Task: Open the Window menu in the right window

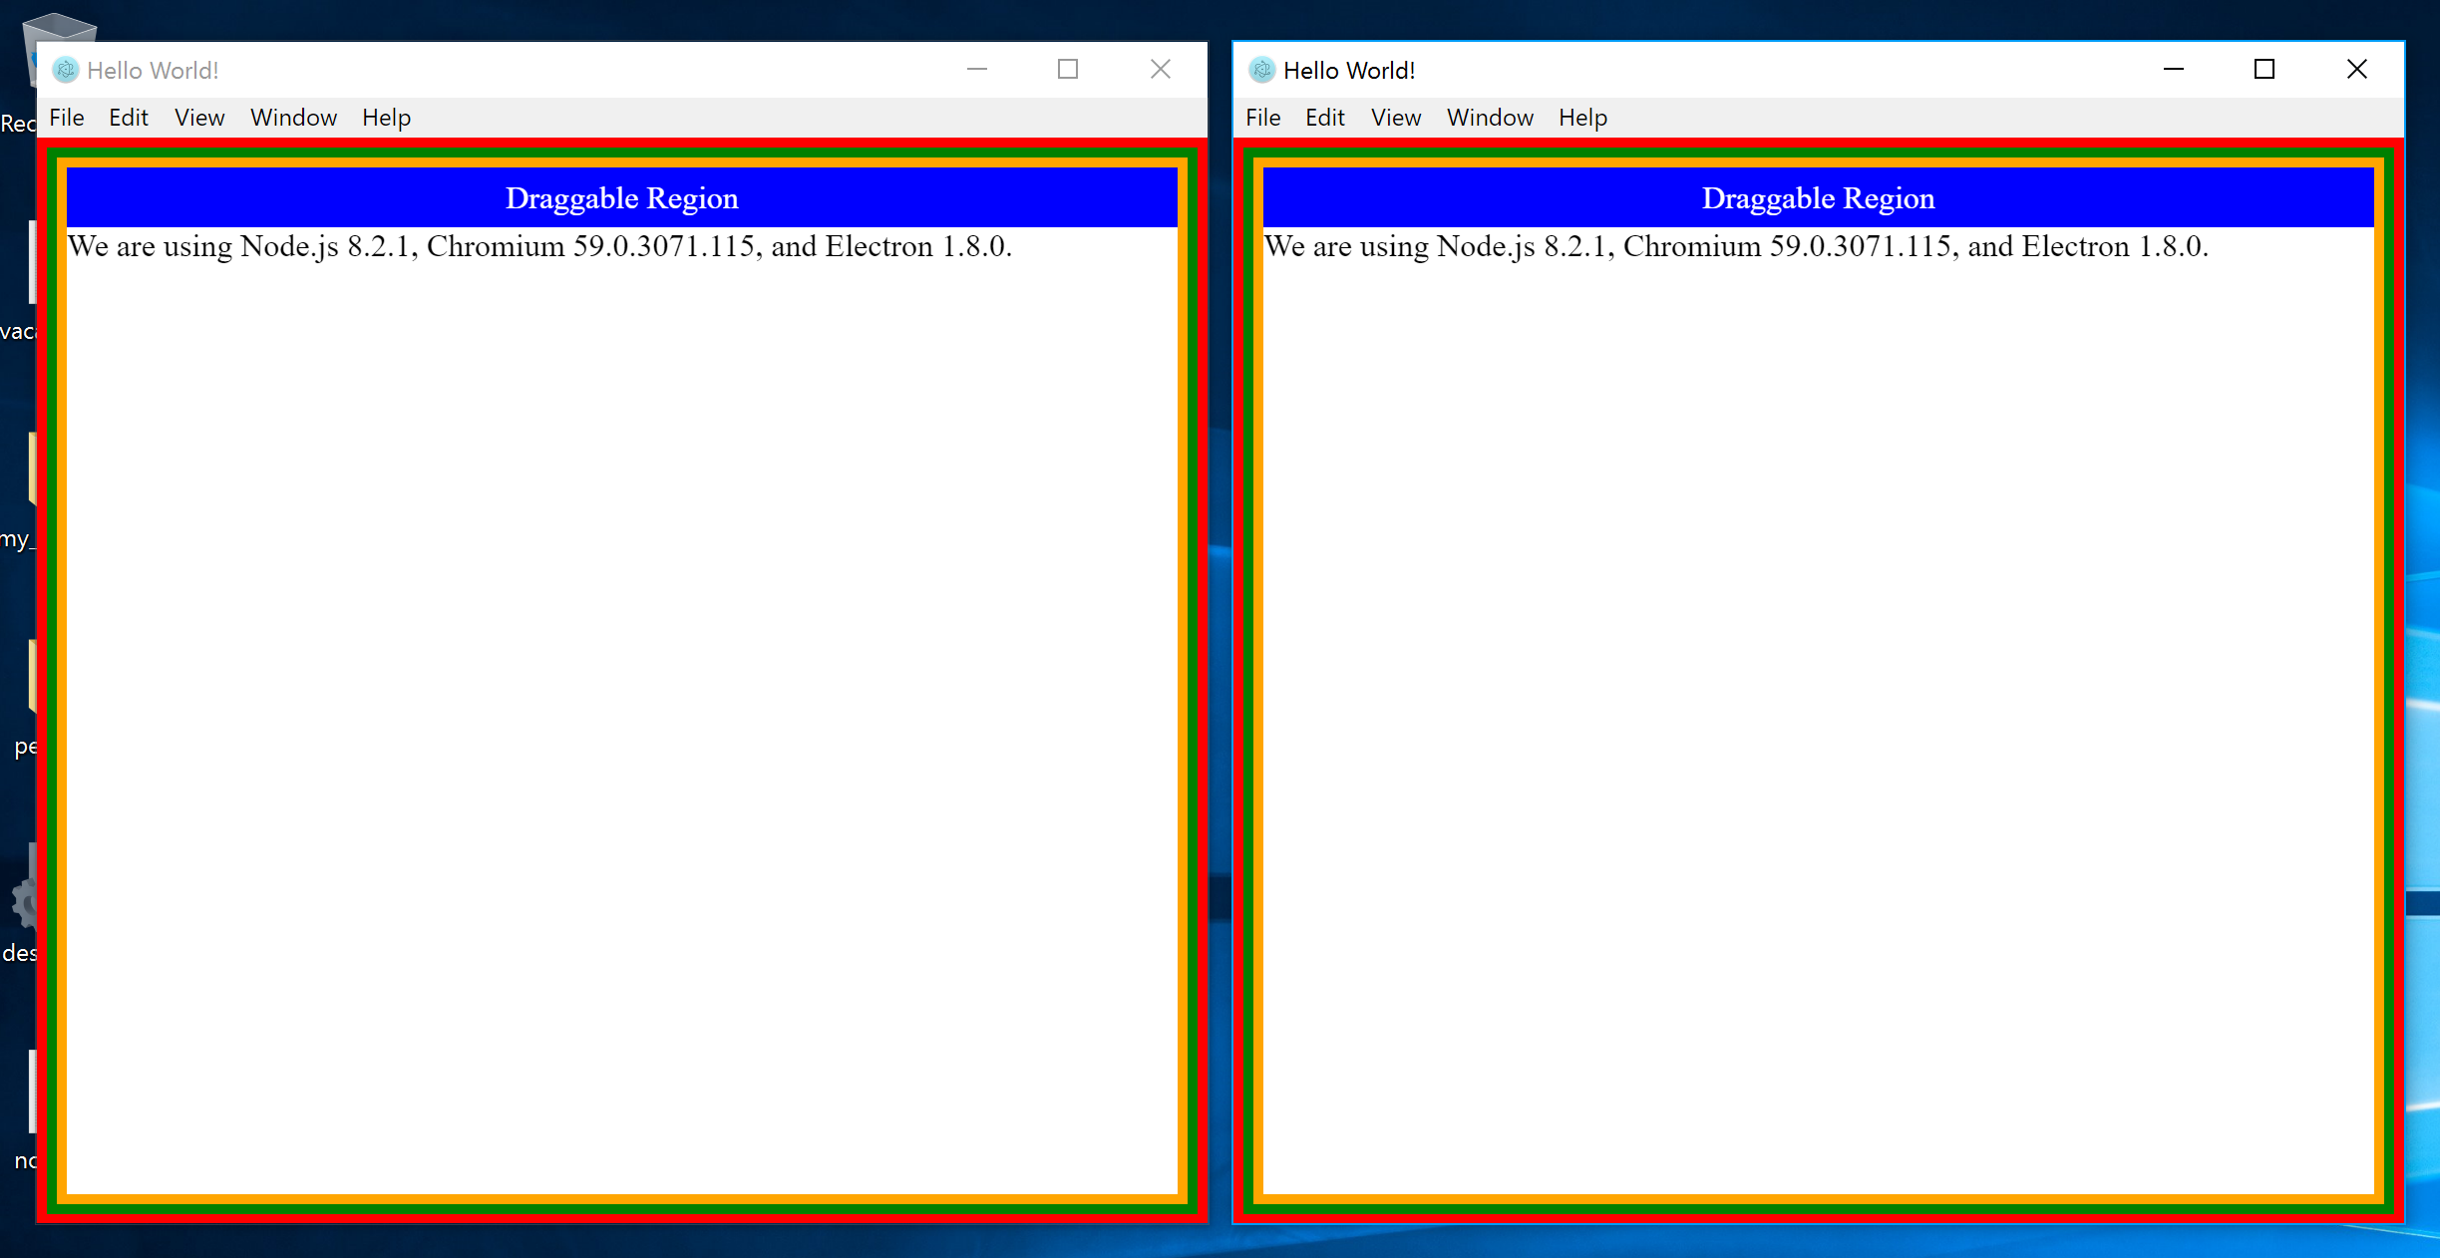Action: pyautogui.click(x=1490, y=117)
